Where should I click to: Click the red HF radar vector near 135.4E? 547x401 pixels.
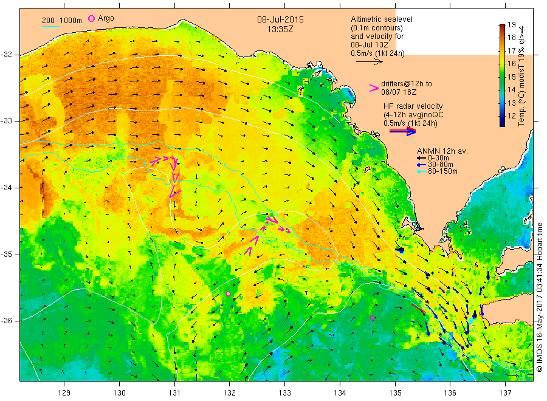(418, 309)
